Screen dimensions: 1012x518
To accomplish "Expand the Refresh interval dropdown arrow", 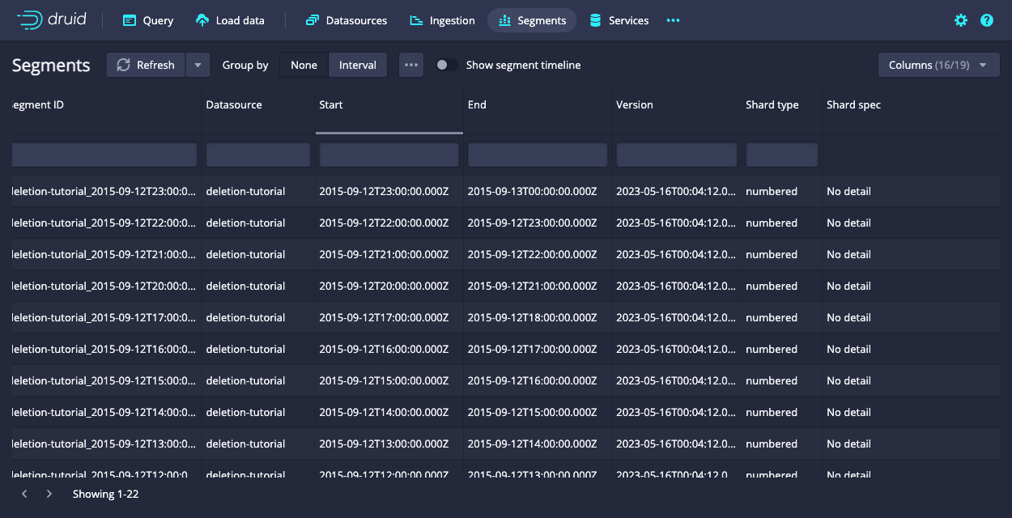I will pyautogui.click(x=198, y=65).
